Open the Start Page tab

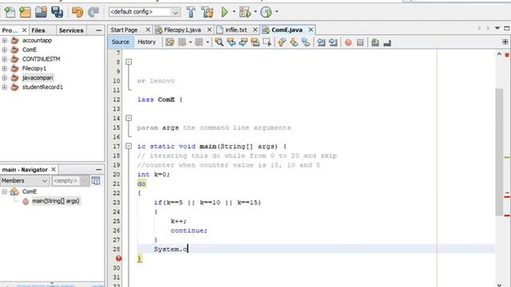(x=125, y=30)
